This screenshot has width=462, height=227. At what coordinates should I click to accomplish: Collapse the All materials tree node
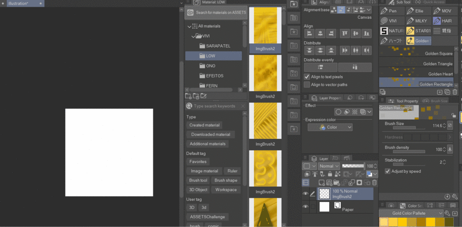189,26
